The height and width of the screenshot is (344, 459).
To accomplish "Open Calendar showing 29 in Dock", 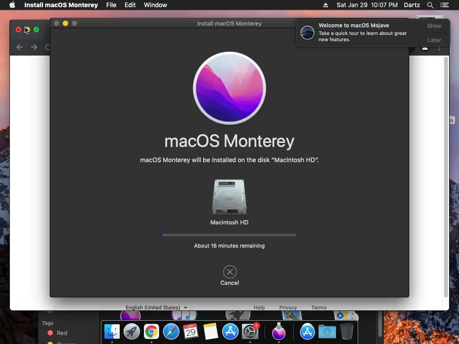I will pos(191,331).
